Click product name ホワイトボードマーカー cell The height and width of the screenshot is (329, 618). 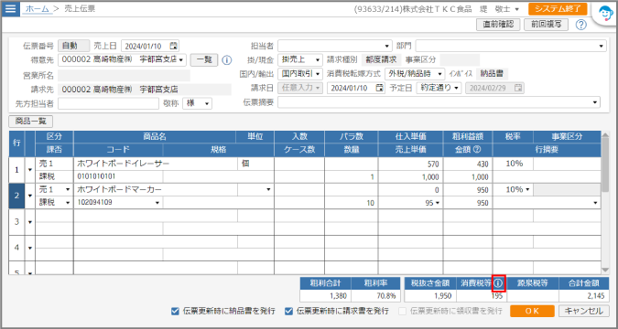click(156, 190)
